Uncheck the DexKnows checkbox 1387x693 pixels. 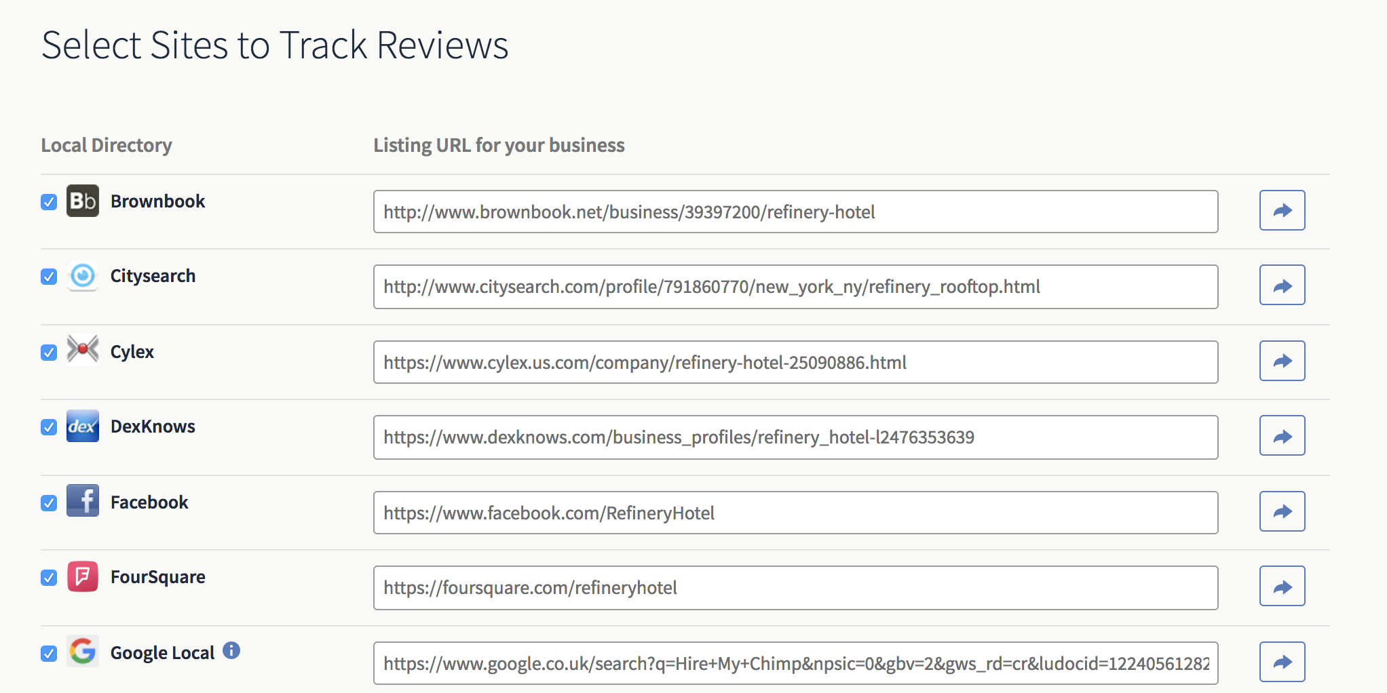[49, 427]
